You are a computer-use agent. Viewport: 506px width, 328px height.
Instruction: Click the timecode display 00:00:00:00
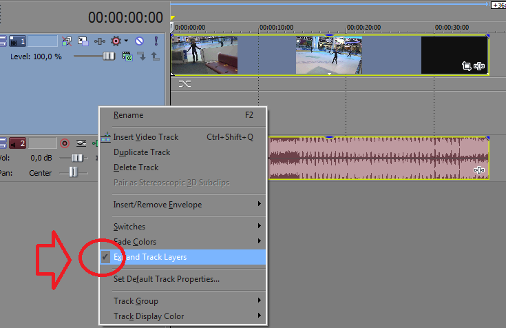(125, 17)
